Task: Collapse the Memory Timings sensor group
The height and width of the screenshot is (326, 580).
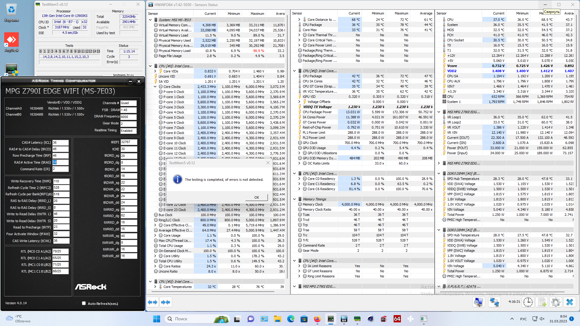Action: 295,199
